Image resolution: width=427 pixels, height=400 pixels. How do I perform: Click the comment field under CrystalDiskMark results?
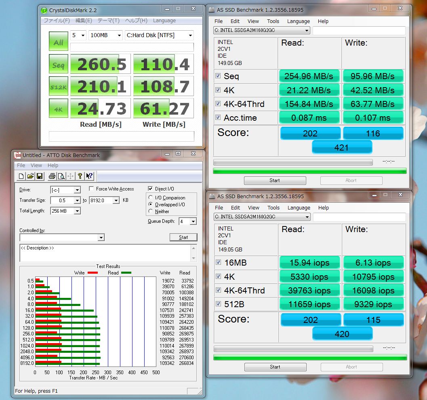coord(122,136)
